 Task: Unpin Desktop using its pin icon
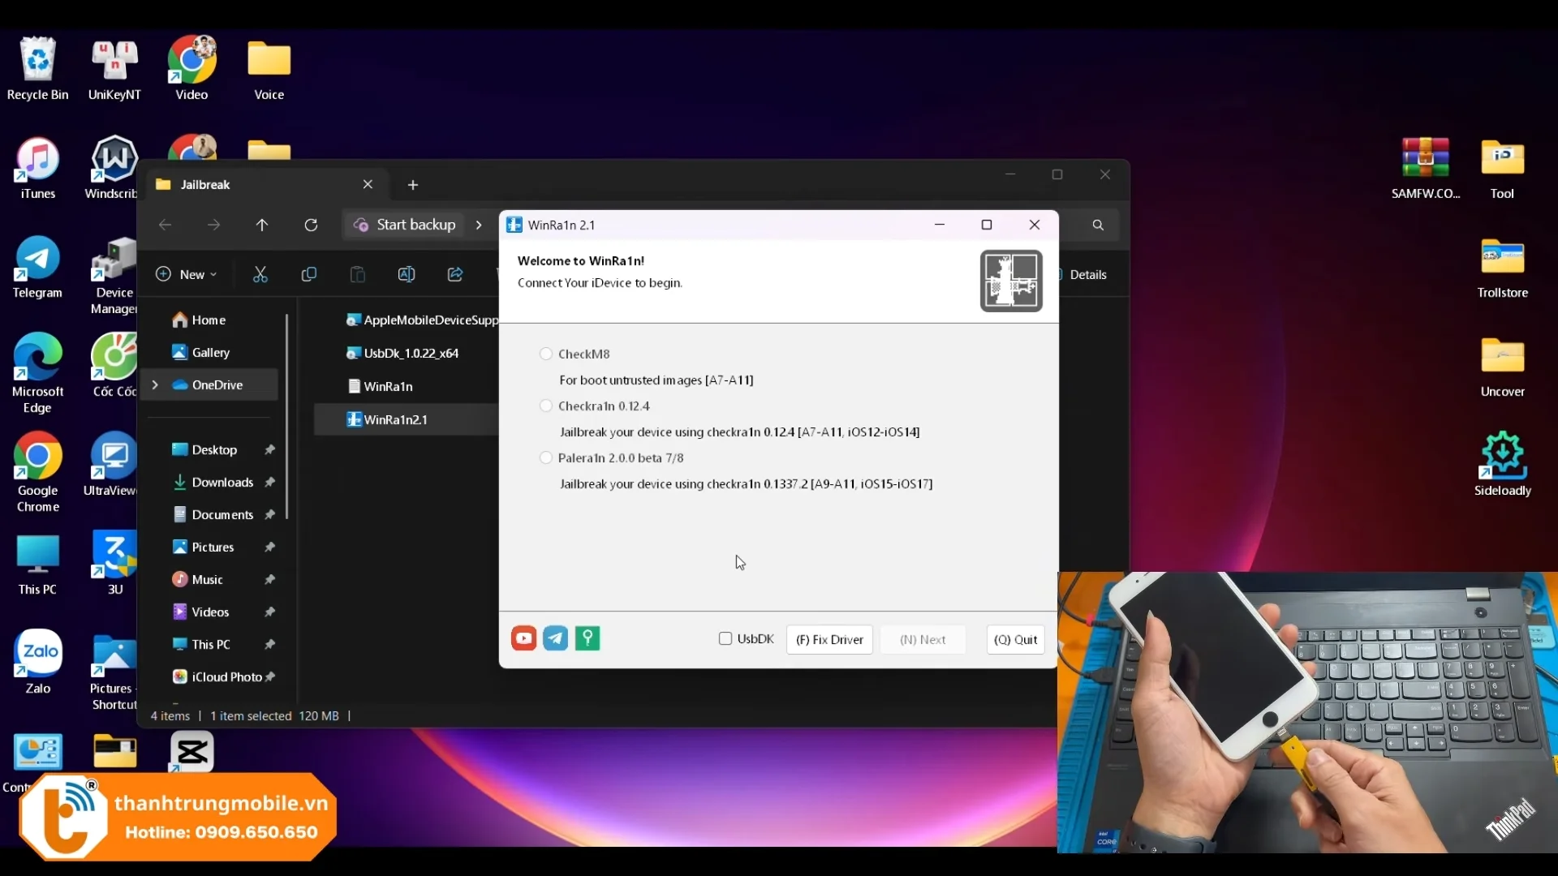tap(269, 450)
